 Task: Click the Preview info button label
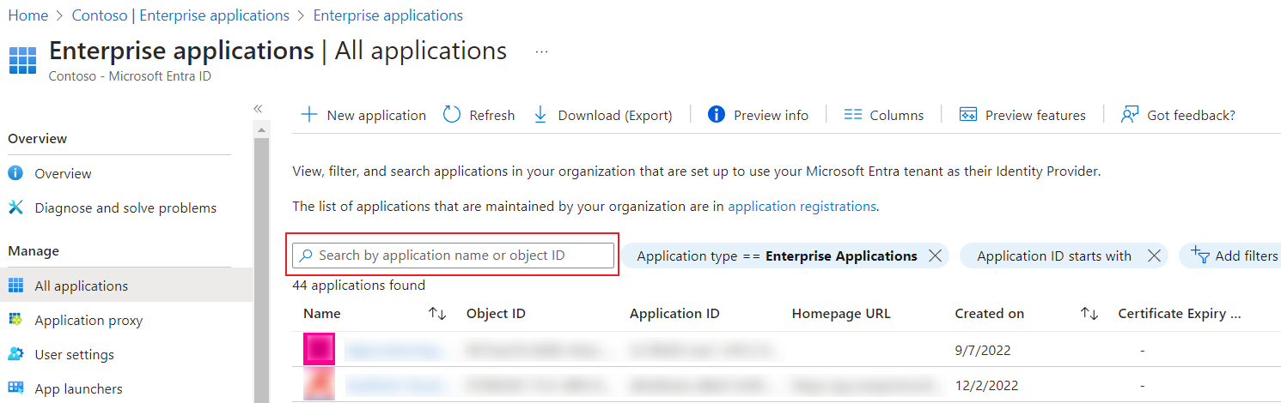coord(771,115)
